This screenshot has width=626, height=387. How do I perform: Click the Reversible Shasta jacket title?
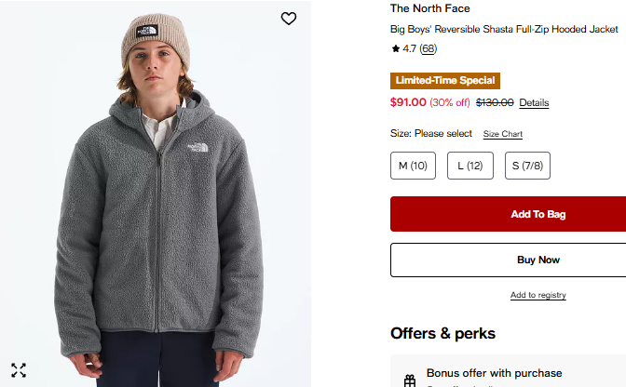pos(504,30)
